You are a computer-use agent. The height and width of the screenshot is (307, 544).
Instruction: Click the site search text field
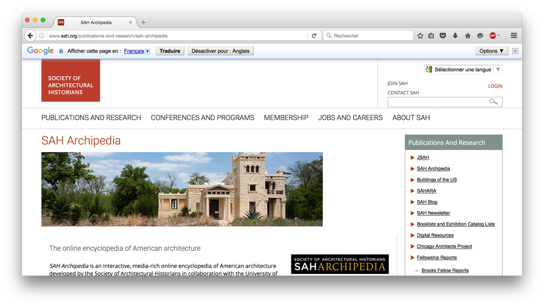[437, 102]
